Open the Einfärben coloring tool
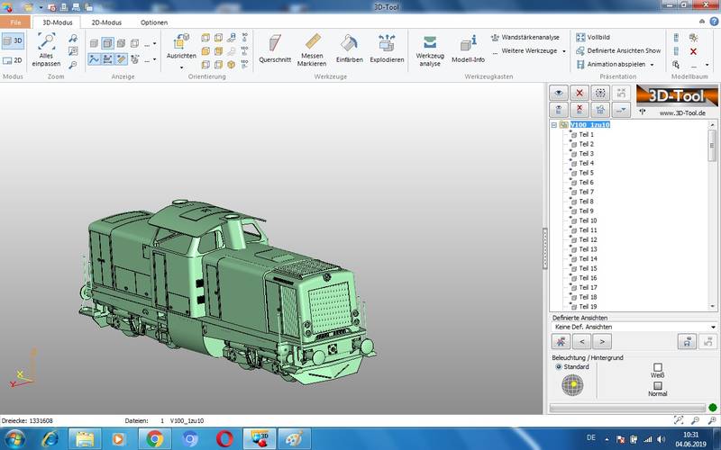The height and width of the screenshot is (450, 721). point(350,49)
